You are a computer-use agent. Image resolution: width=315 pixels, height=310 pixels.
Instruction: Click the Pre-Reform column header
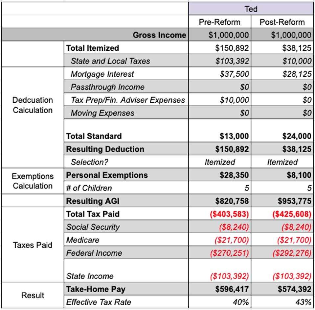click(x=220, y=22)
